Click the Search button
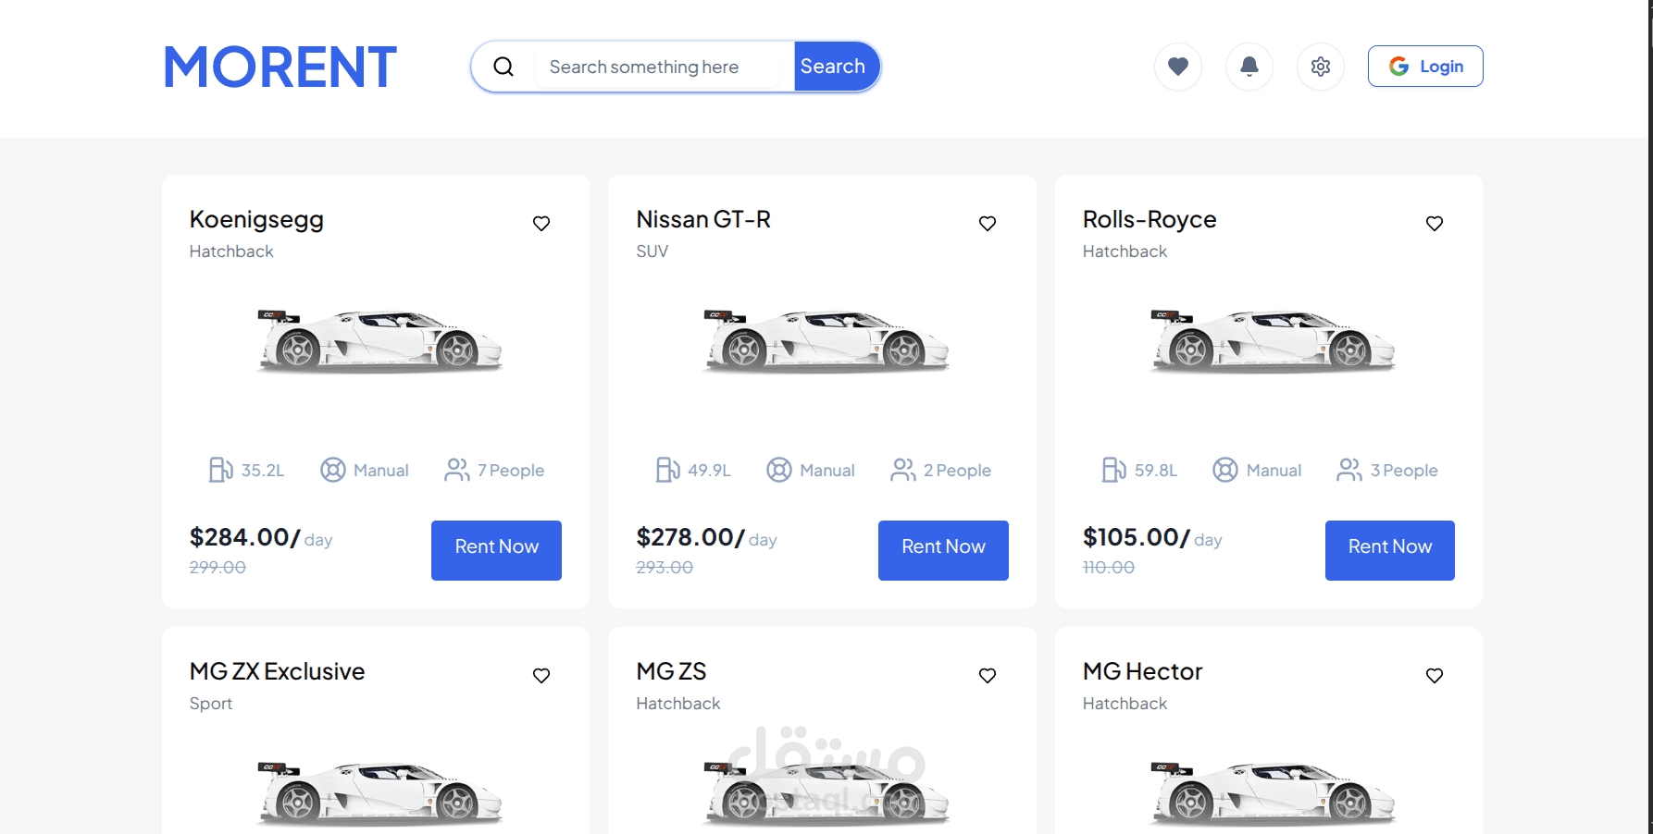The image size is (1653, 834). pos(836,67)
